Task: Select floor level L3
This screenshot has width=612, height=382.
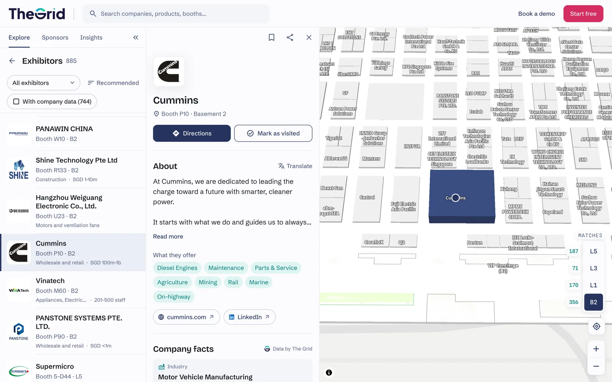Action: pos(593,268)
